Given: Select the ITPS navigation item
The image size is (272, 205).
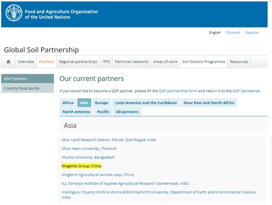Looking at the screenshot, I should tap(106, 62).
